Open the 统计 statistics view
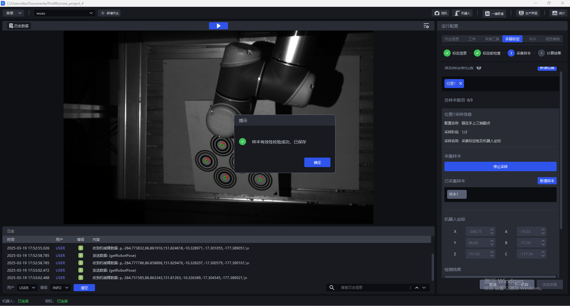This screenshot has height=306, width=570. click(x=558, y=13)
